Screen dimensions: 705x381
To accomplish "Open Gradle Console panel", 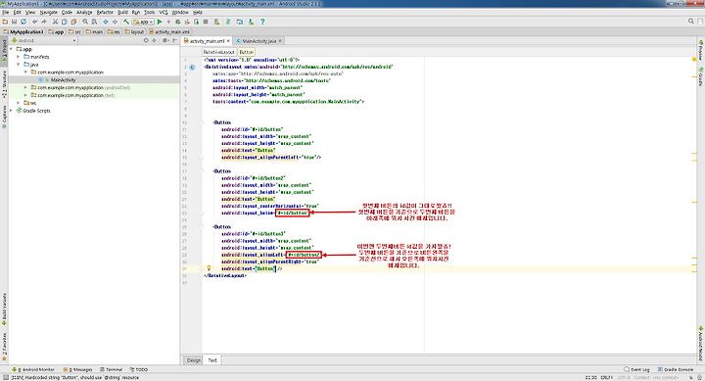I will pyautogui.click(x=676, y=369).
